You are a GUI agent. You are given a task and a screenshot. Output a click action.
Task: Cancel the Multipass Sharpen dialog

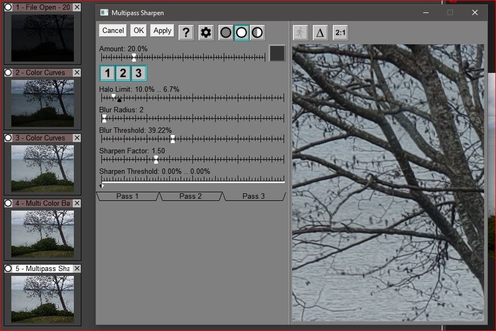click(113, 31)
